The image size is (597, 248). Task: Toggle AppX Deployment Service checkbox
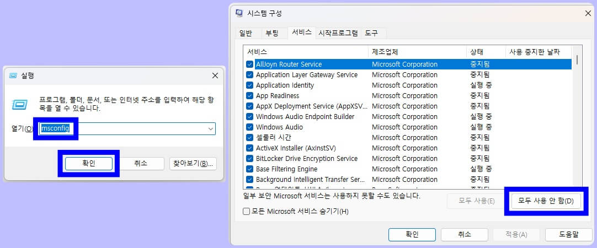(250, 106)
